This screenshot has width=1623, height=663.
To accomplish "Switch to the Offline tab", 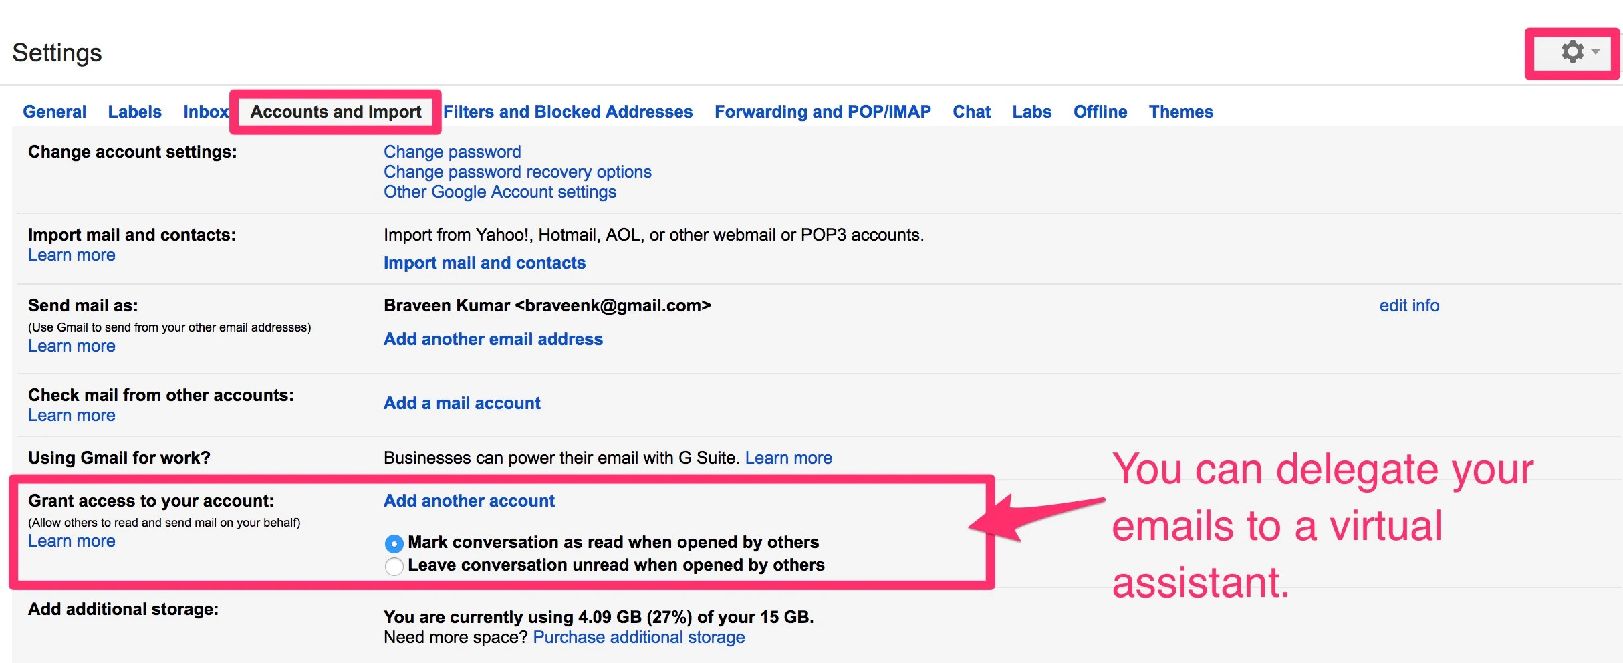I will pyautogui.click(x=1100, y=112).
